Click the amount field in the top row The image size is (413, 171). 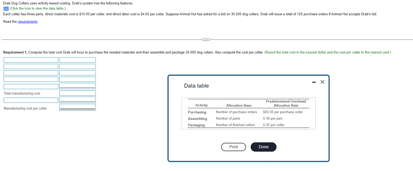pos(77,60)
